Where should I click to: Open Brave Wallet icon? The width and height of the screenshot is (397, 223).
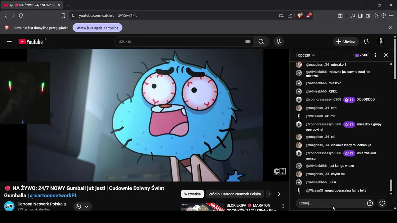(x=368, y=15)
